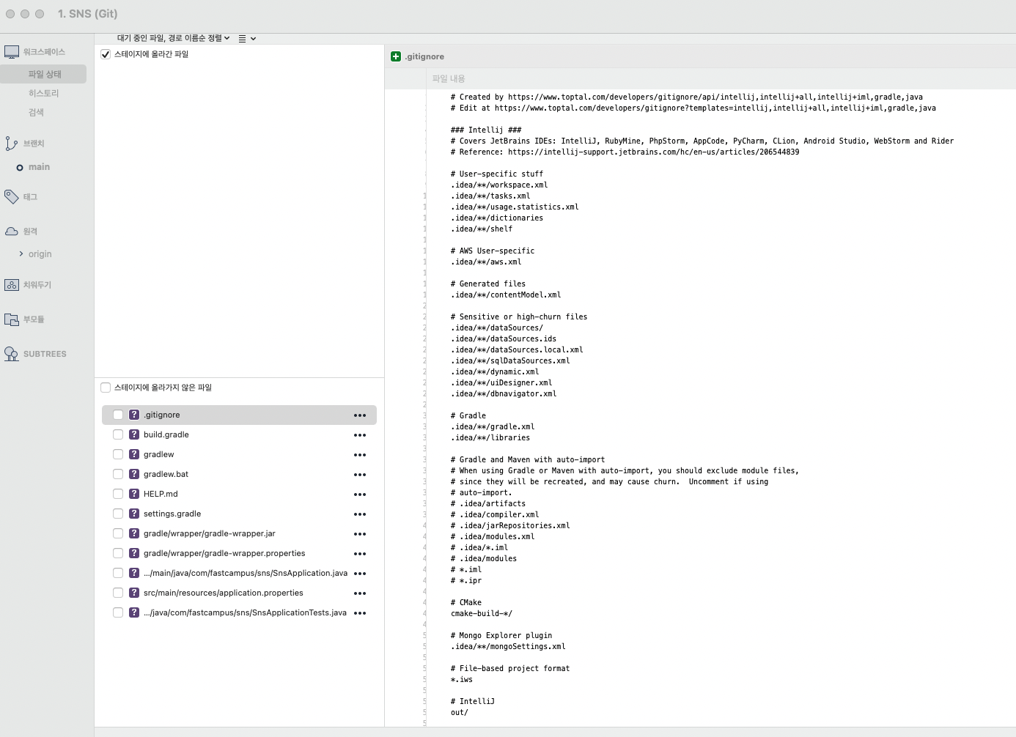Open the more options menu for gradlew.bat
Viewport: 1016px width, 737px height.
pos(360,475)
